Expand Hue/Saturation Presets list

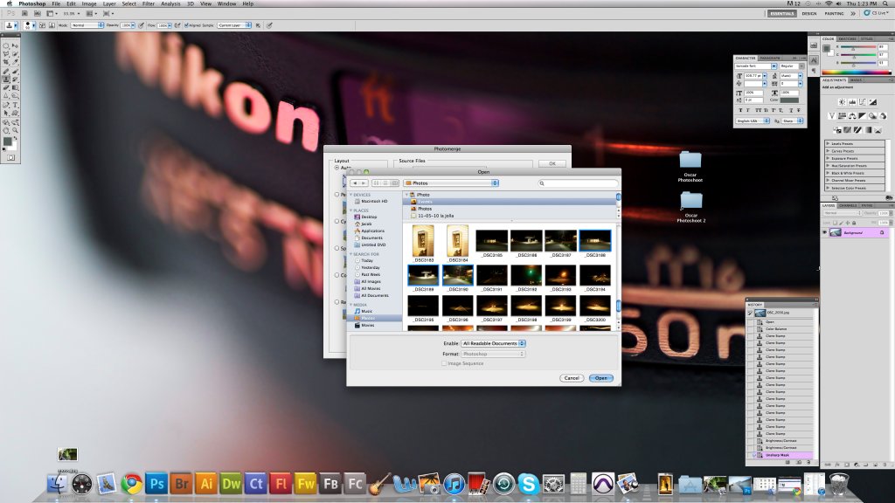click(x=829, y=166)
